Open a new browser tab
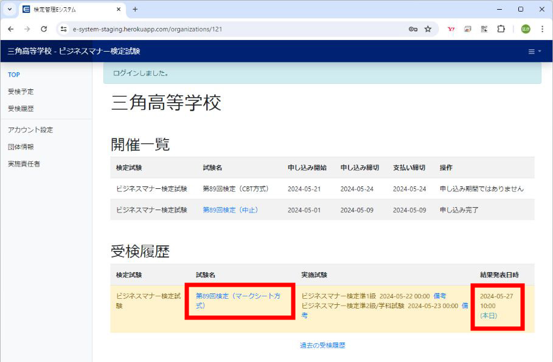553x362 pixels. [x=135, y=10]
